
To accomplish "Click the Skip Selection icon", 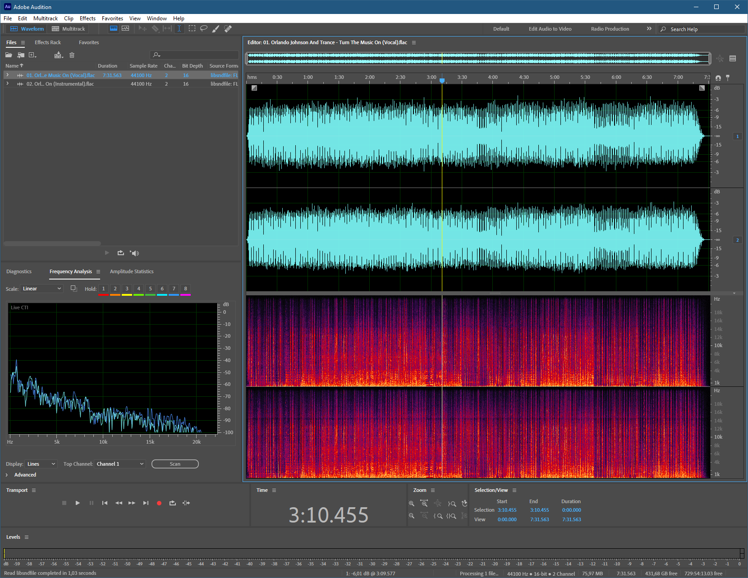I will coord(186,503).
